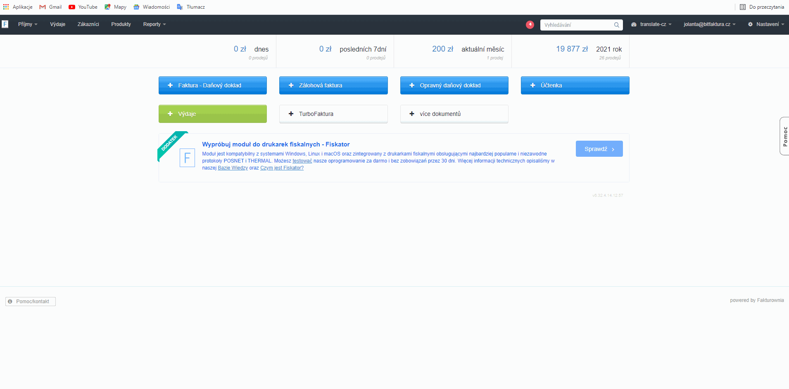Click the Aplikacje grid icon

(x=6, y=7)
